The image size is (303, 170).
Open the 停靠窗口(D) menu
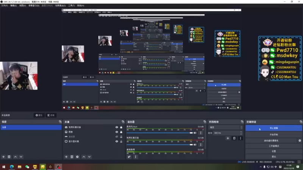(34, 6)
